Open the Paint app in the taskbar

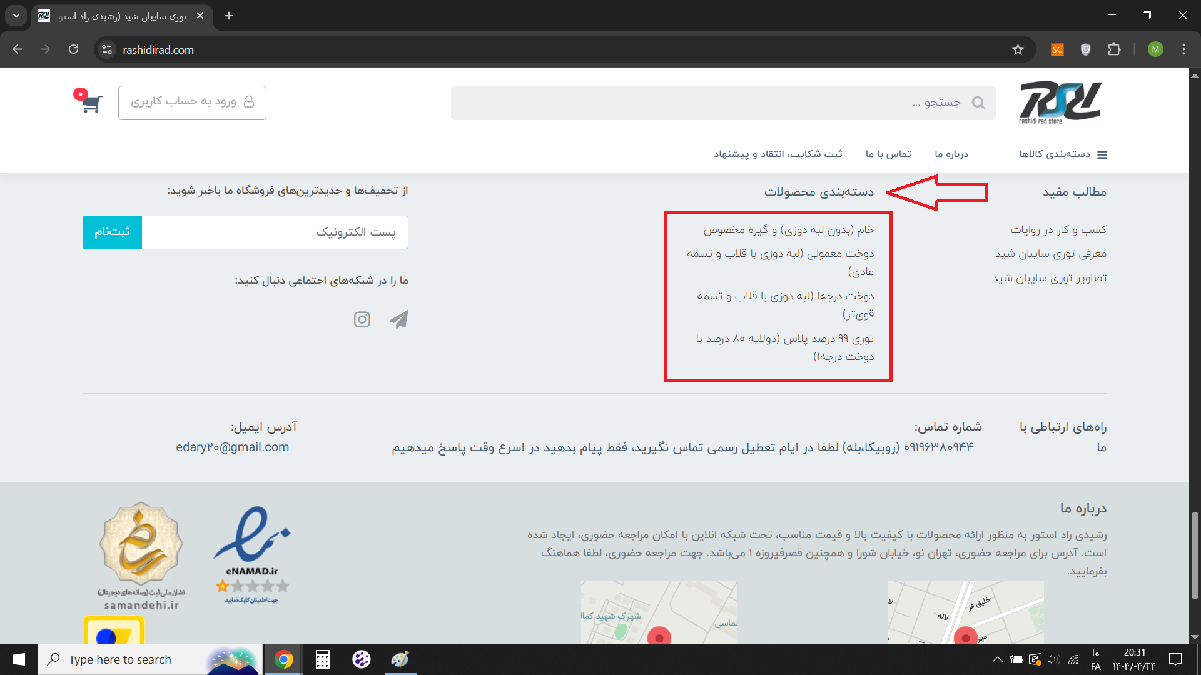click(400, 659)
